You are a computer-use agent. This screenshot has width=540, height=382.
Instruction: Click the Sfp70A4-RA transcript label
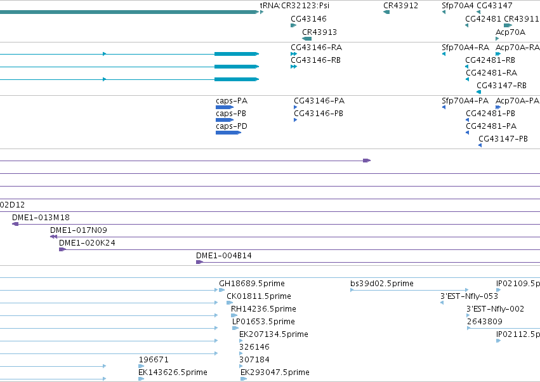click(465, 47)
